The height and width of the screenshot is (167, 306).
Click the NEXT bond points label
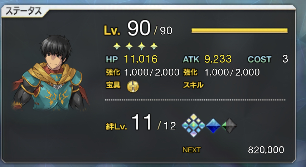click(x=191, y=150)
